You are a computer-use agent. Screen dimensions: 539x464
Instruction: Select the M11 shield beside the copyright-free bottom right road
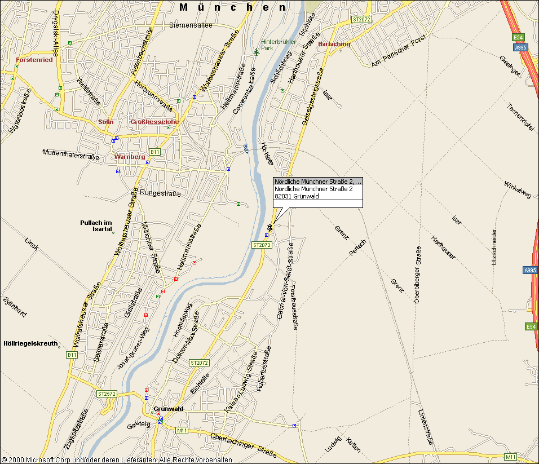[510, 457]
